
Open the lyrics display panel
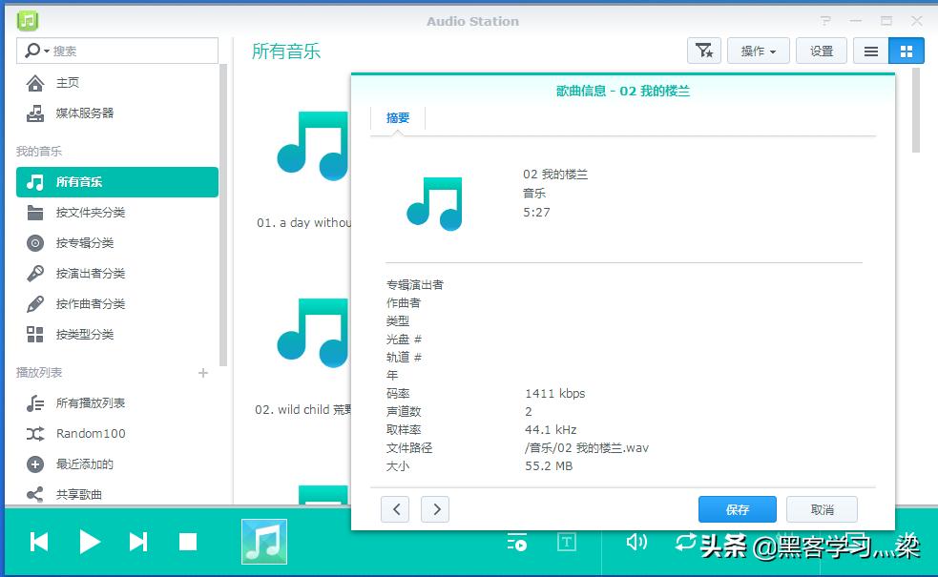(566, 542)
